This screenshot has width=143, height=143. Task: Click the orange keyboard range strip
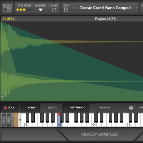[16, 120]
